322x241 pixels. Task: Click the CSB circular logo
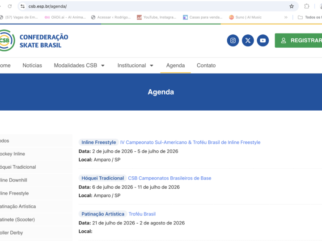click(x=7, y=40)
